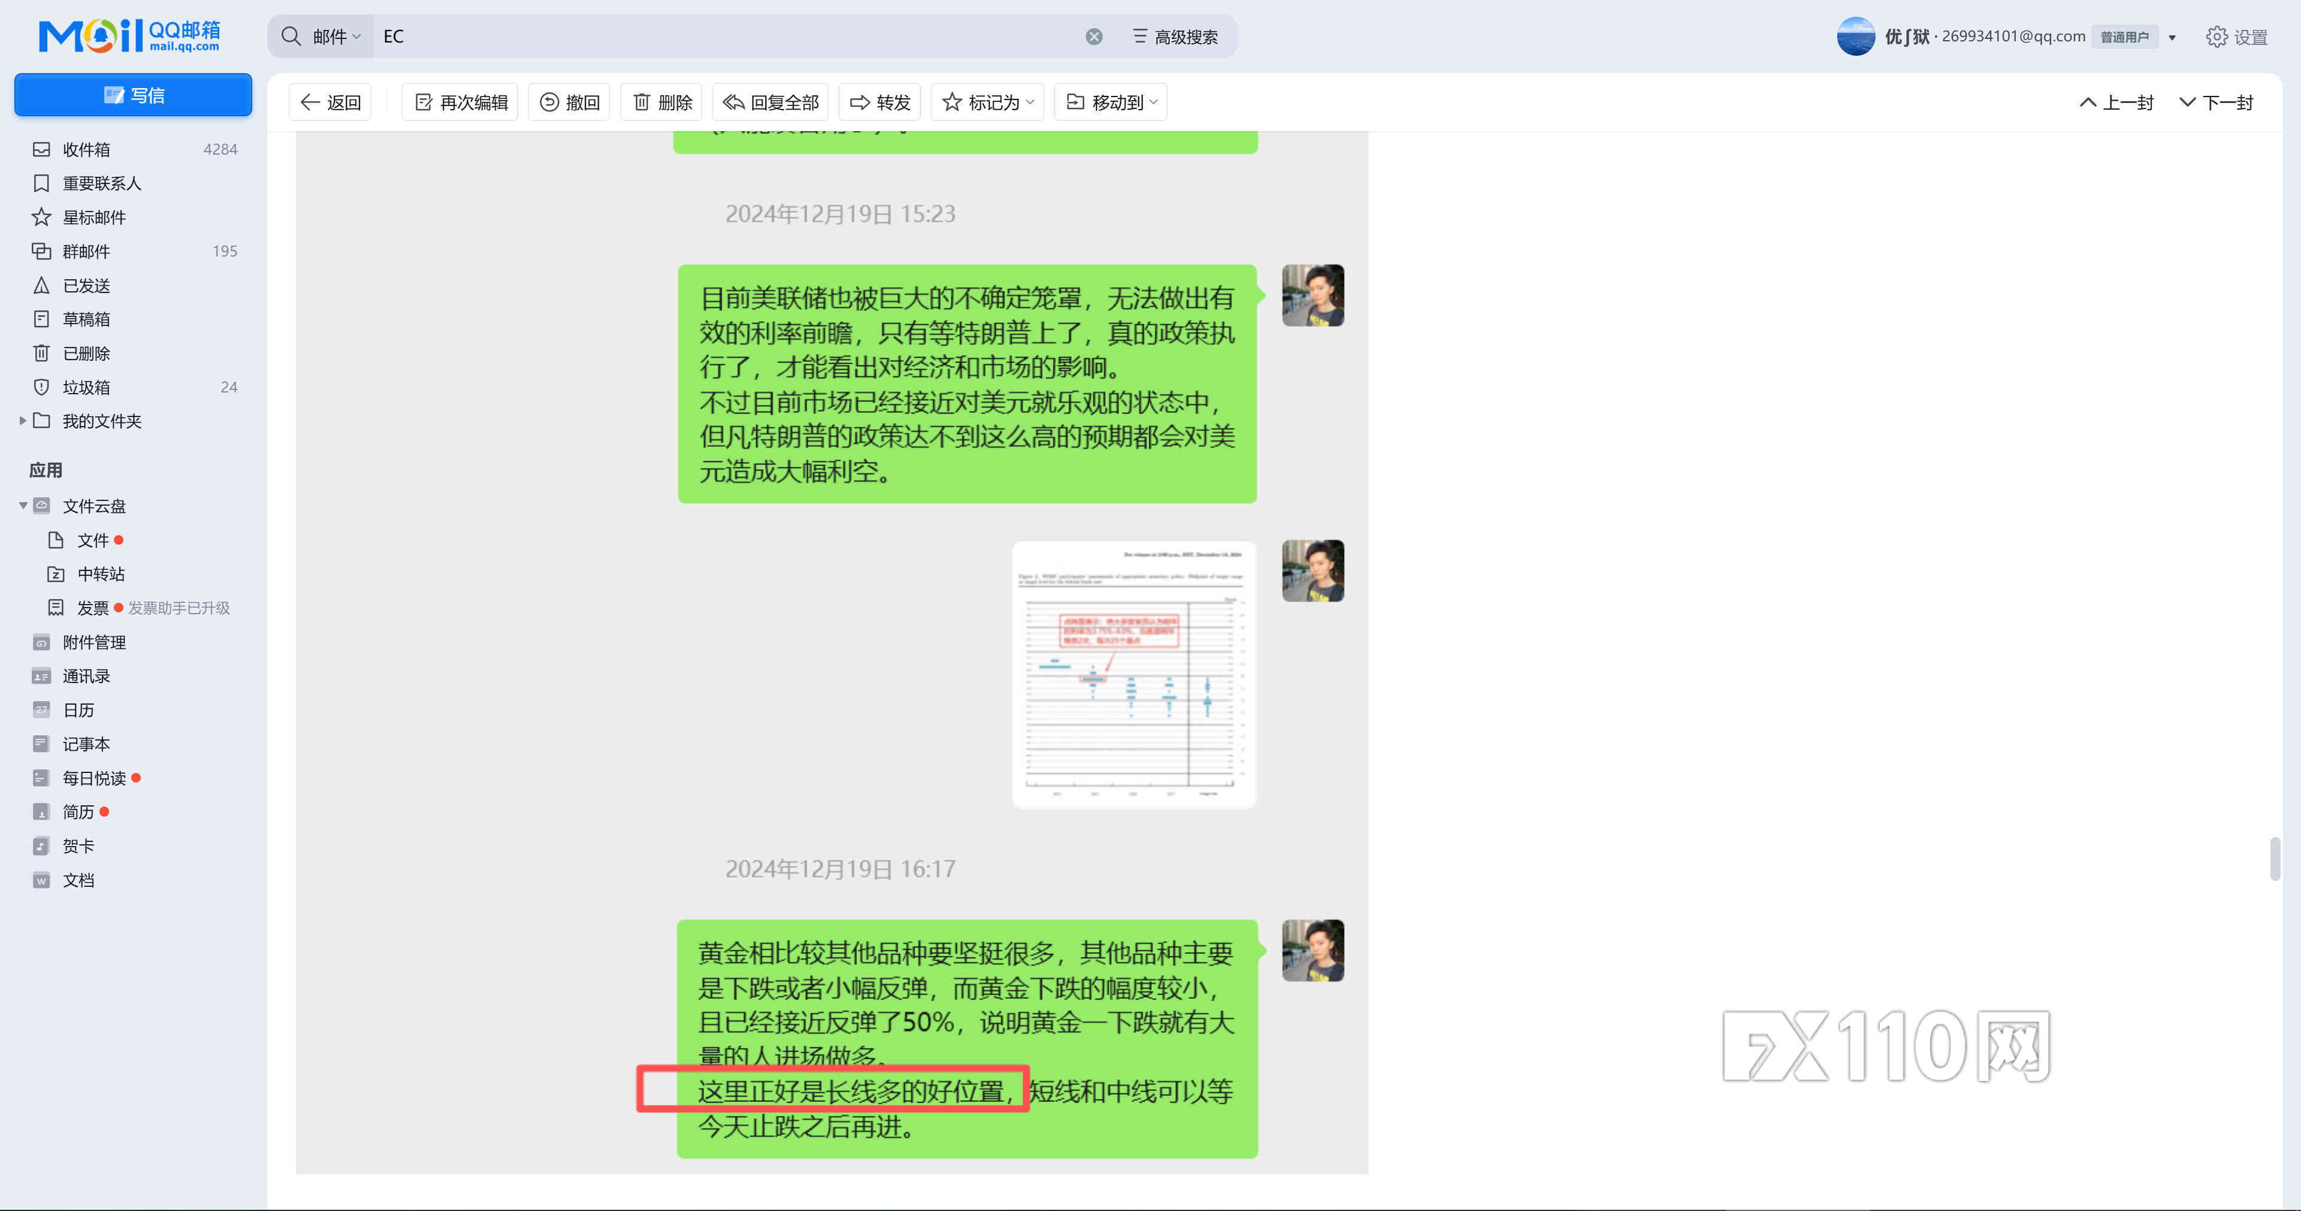Forward the mail with 转发

pyautogui.click(x=879, y=102)
